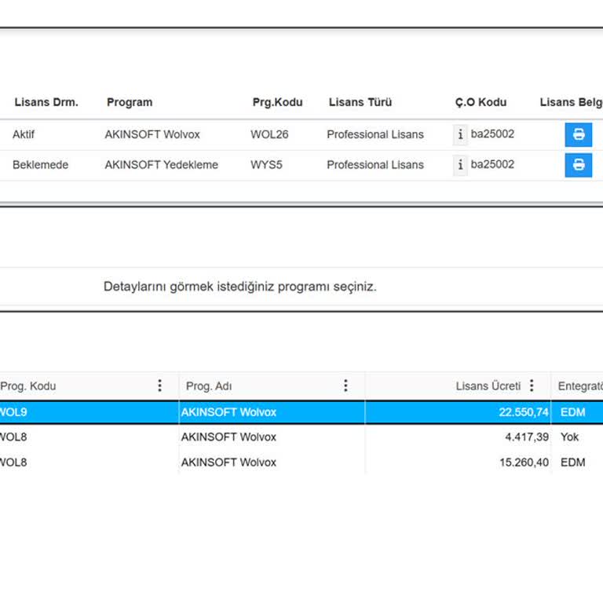The image size is (603, 603).
Task: Select 'Aktif' license status cell
Action: click(24, 134)
